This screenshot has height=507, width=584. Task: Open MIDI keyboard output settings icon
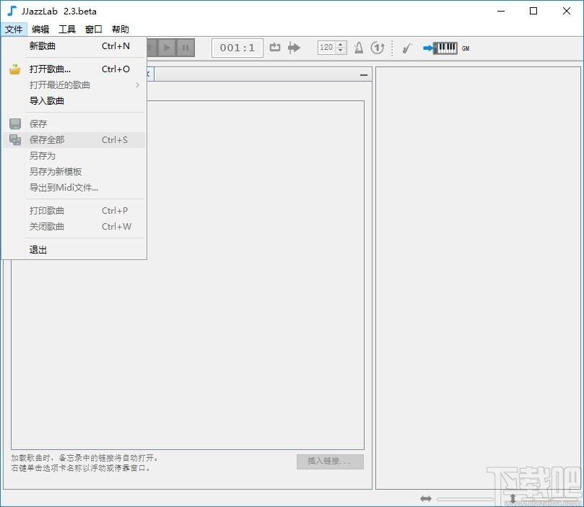pos(440,48)
